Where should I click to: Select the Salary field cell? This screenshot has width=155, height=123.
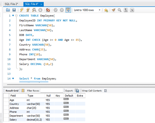pyautogui.click(x=18, y=120)
